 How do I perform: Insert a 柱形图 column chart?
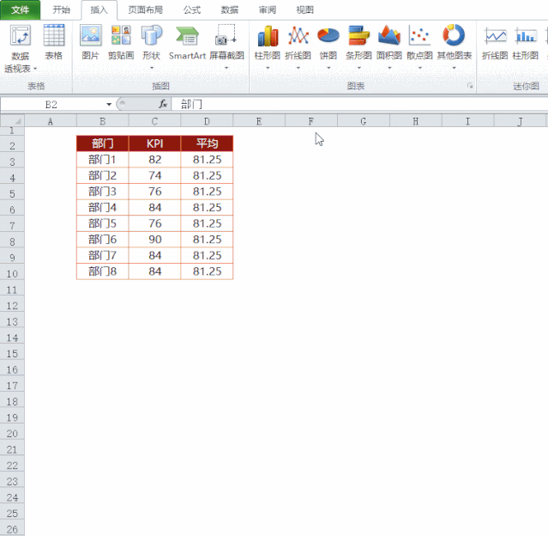click(x=268, y=36)
